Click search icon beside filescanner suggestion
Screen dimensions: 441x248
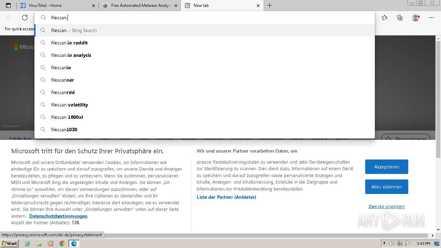43,80
